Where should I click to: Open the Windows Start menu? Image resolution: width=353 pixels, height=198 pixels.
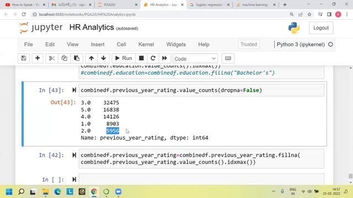click(9, 192)
